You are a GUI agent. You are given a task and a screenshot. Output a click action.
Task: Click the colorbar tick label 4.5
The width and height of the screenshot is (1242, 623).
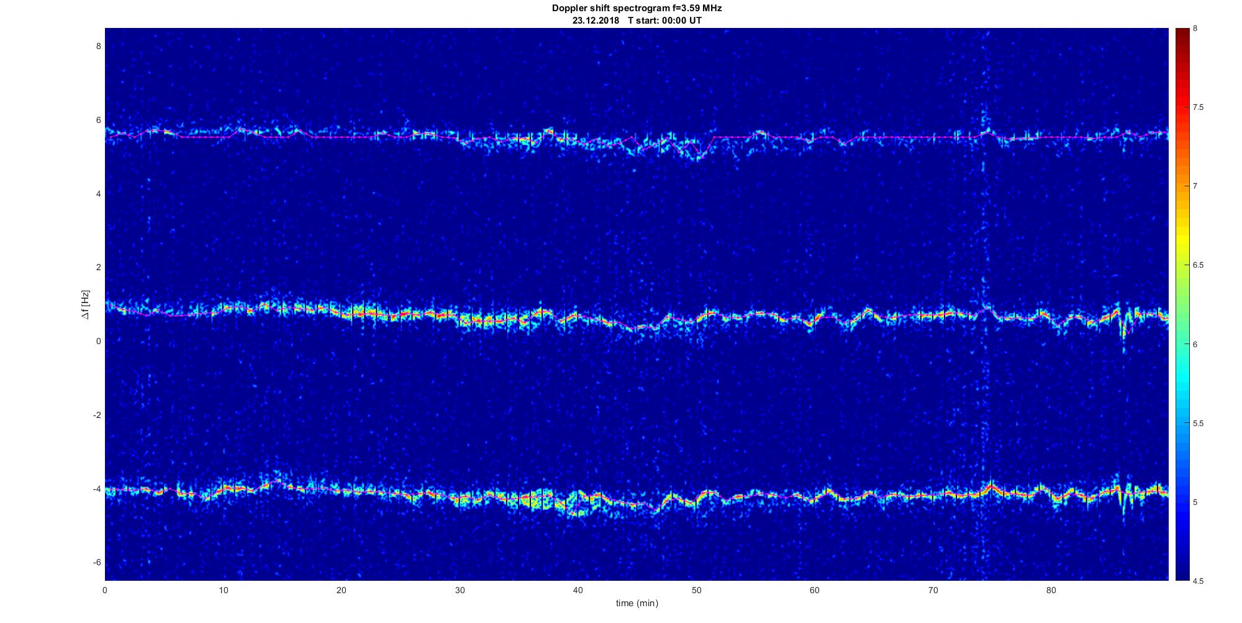point(1198,581)
